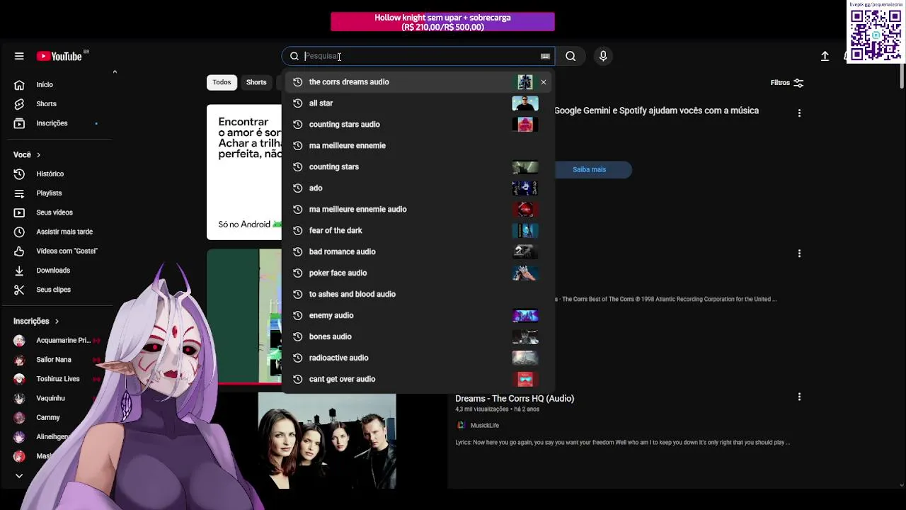Select suggestion 'ma meilleure ennemie'
The image size is (906, 510).
click(418, 145)
